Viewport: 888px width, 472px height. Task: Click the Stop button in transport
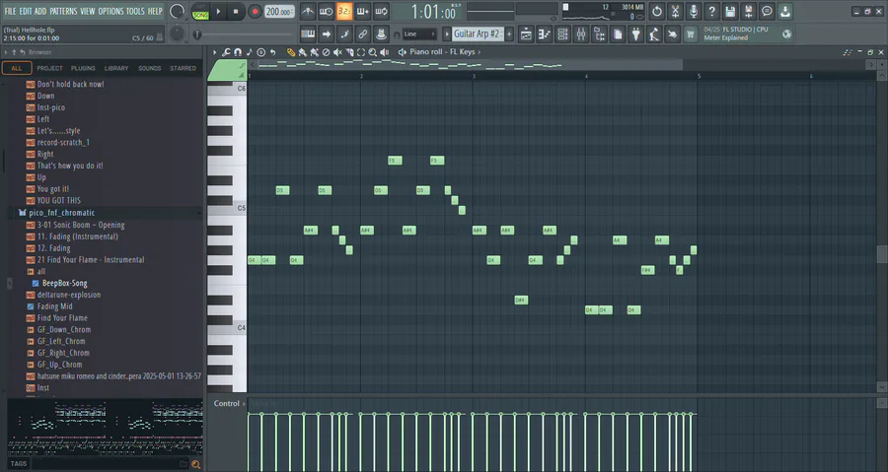tap(236, 11)
